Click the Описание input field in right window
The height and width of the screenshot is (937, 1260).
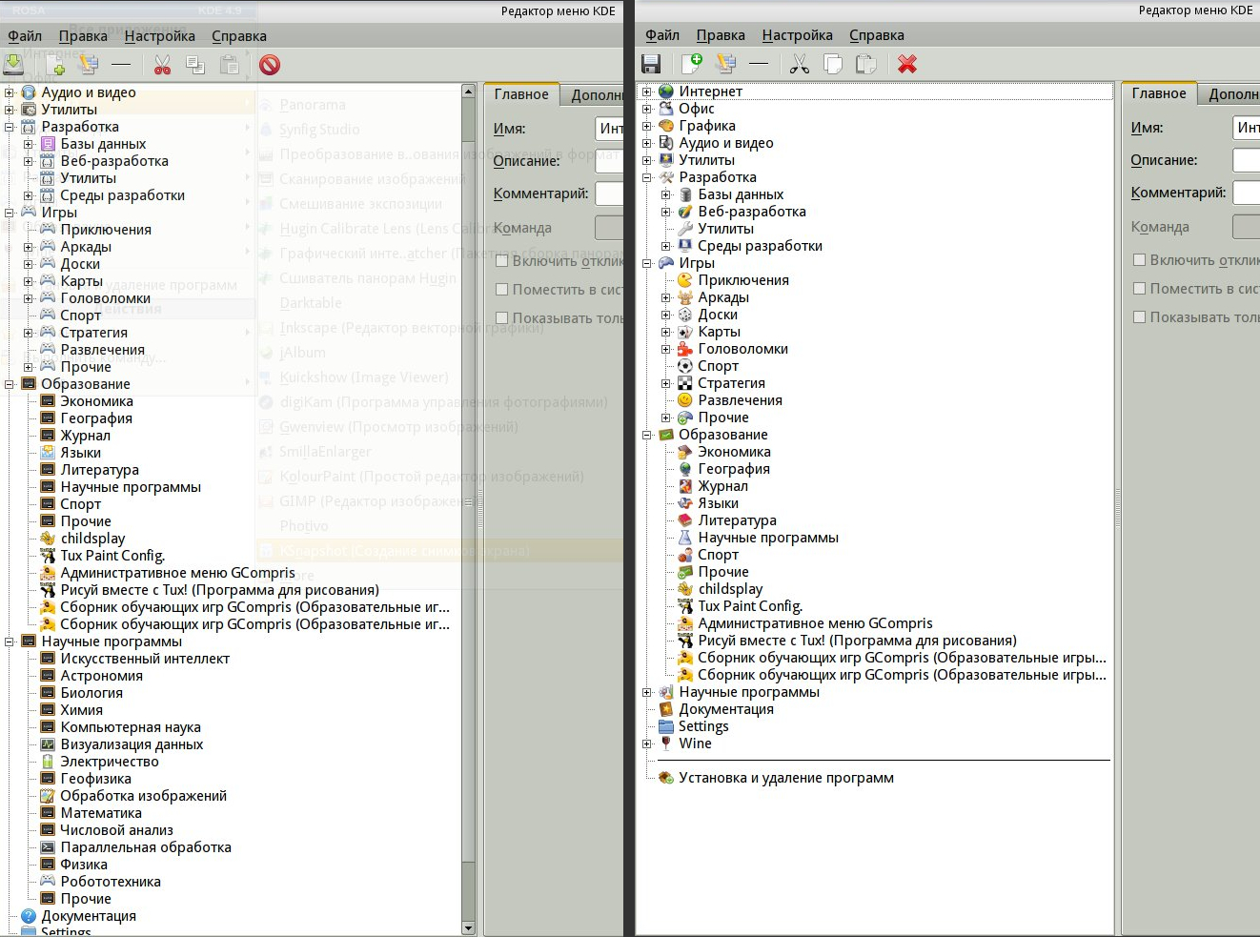coord(1247,160)
